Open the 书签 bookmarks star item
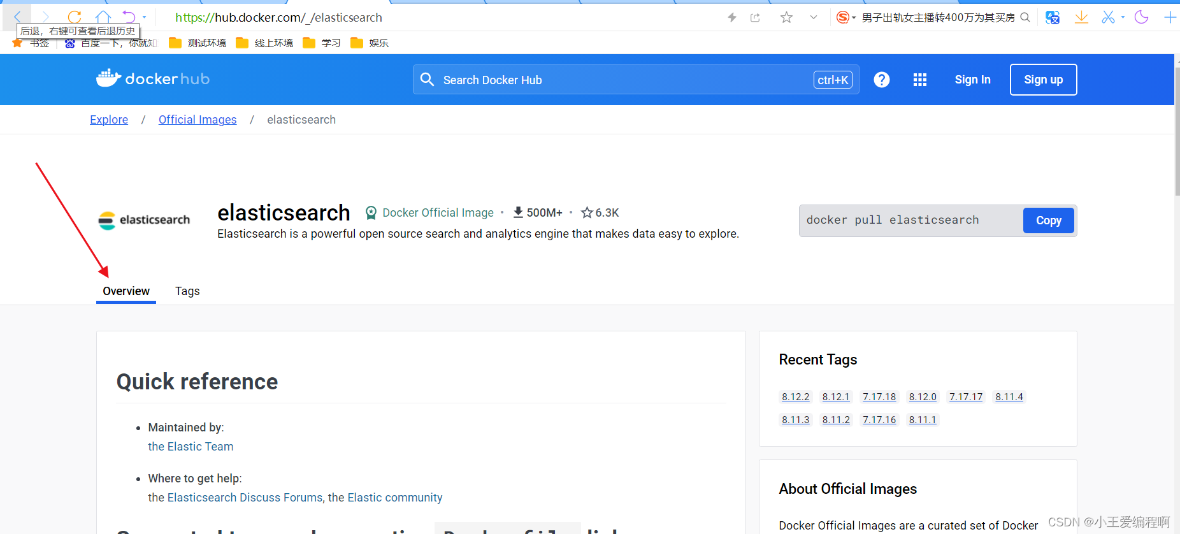1180x534 pixels. [31, 43]
